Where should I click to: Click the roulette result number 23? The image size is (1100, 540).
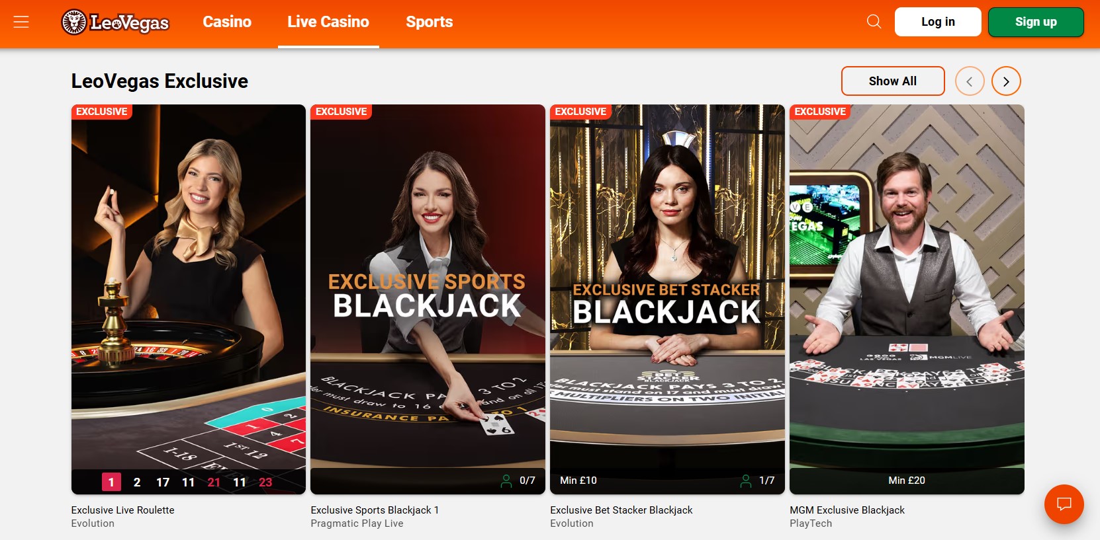tap(265, 482)
